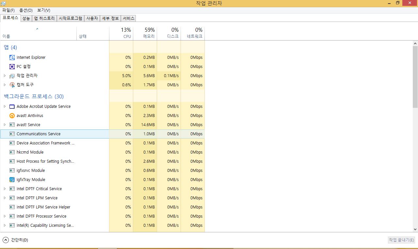Click the Intel DPTF LPM Service icon
Viewport: 418px width, 249px height.
pos(12,198)
